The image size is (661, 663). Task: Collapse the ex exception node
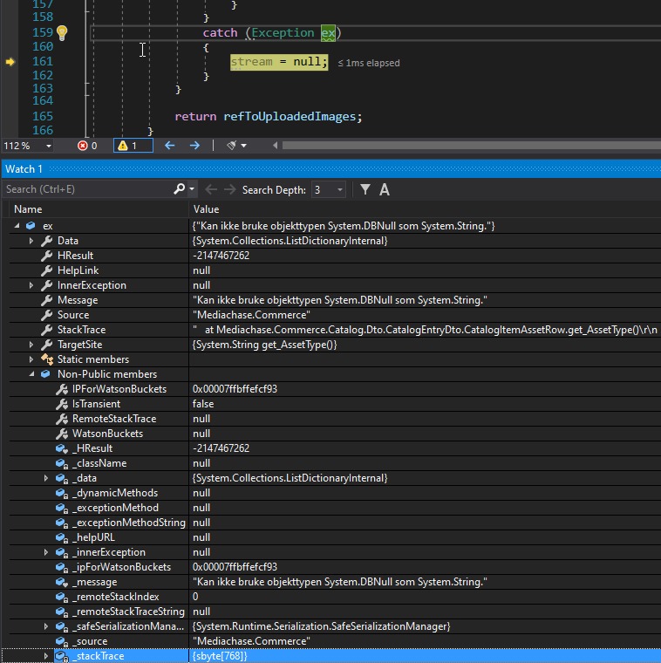17,227
